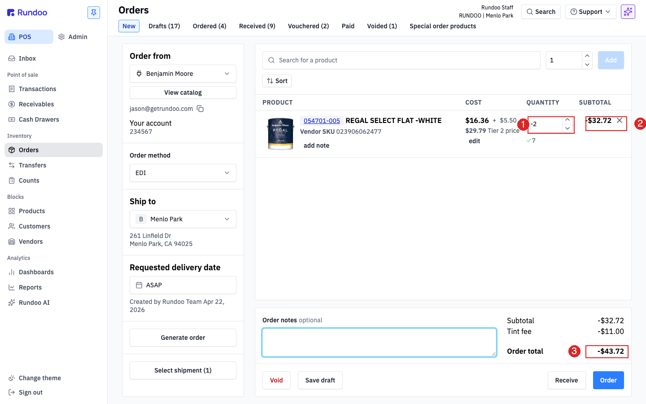The width and height of the screenshot is (646, 404).
Task: Click the Rundoo logo
Action: tap(27, 13)
